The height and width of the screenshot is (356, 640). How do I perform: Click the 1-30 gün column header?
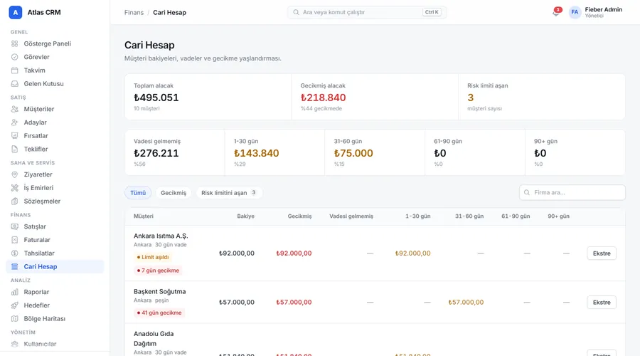[x=418, y=216]
